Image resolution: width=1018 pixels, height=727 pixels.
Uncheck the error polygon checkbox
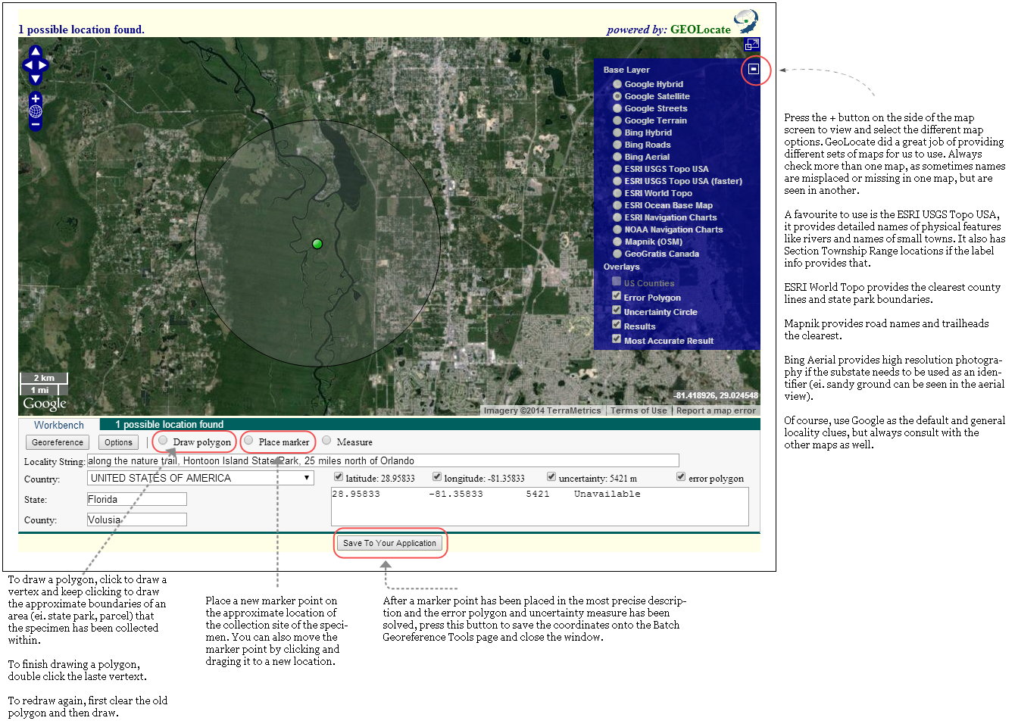tap(681, 477)
